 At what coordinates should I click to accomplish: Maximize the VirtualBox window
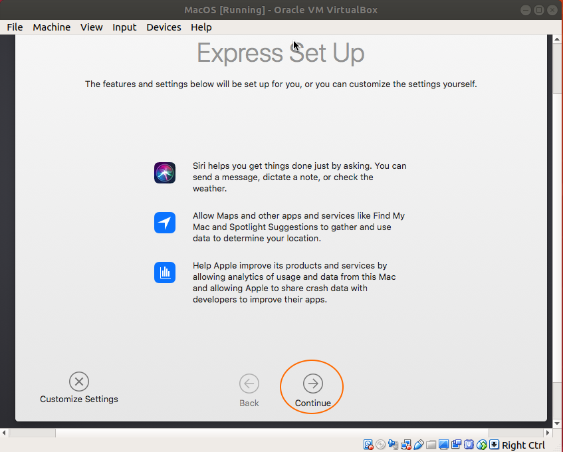[x=539, y=10]
